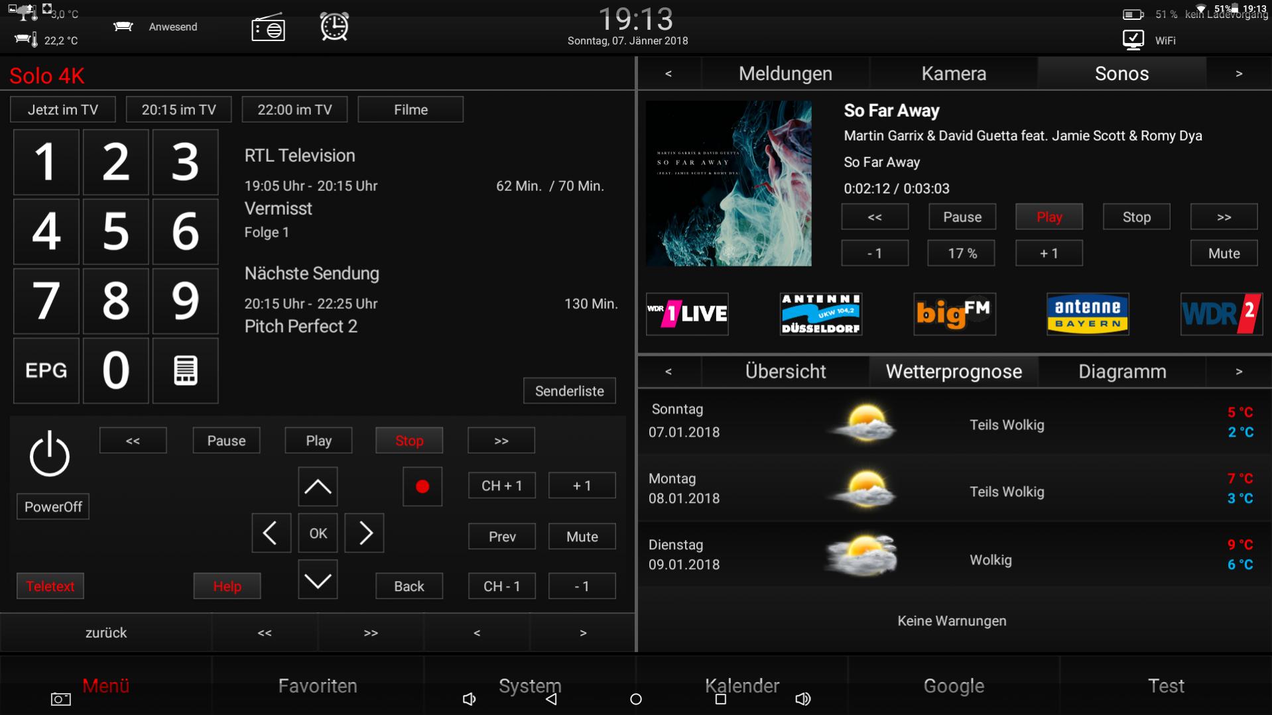Click the remote keypad icon beside 0
The image size is (1272, 715).
point(185,370)
